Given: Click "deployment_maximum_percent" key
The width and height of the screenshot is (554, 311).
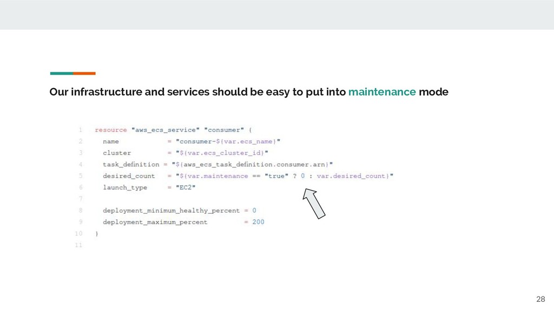Looking at the screenshot, I should 155,222.
